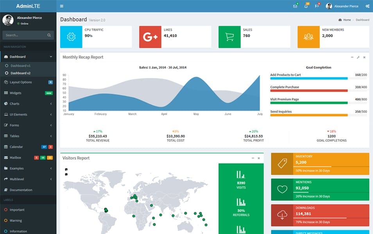This screenshot has height=234, width=373.
Task: Click the hamburger sidebar toggle icon
Action: (x=61, y=6)
